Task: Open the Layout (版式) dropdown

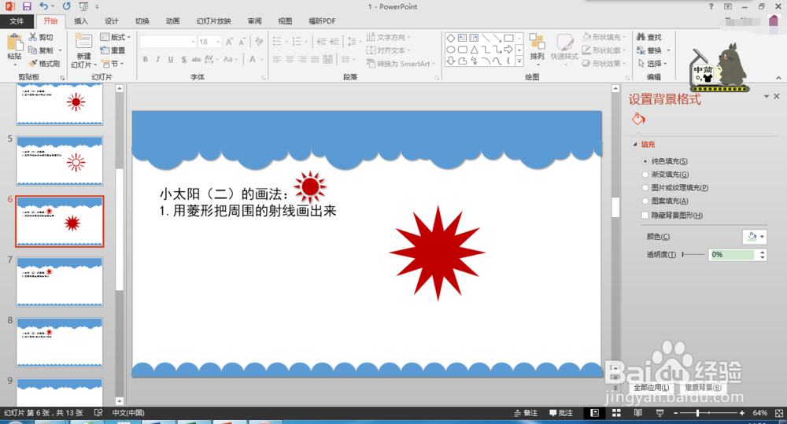Action: [x=116, y=37]
